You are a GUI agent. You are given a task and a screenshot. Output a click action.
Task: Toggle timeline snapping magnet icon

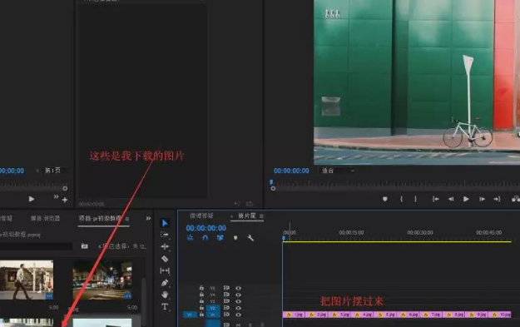pyautogui.click(x=205, y=237)
